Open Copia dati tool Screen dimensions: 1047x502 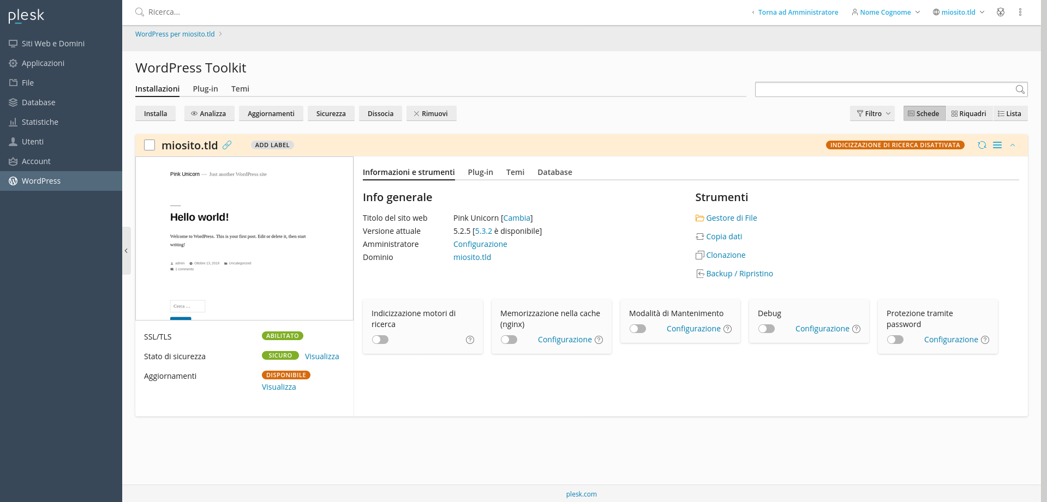click(719, 237)
